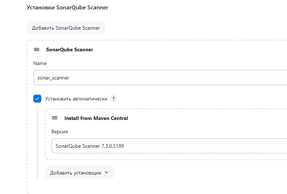Screen dimensions: 287x194
Task: Click the Установки SonarQube Scanner heading
Action: point(67,7)
